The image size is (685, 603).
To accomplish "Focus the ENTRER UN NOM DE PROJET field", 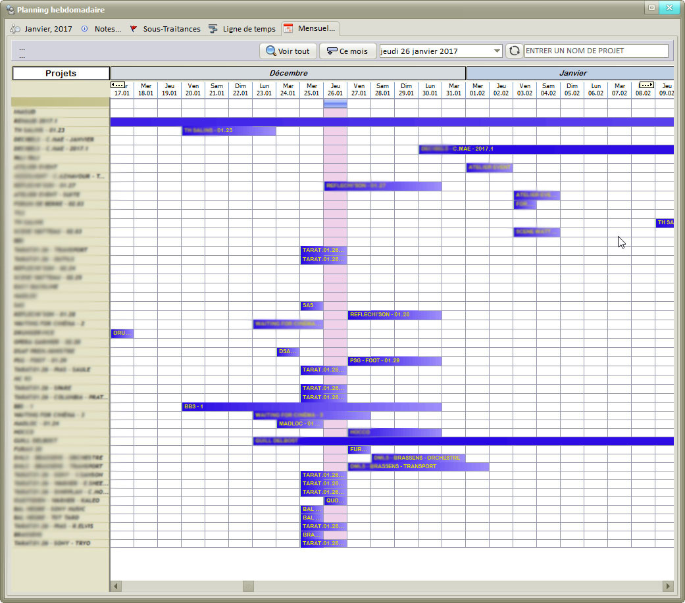I will 596,51.
